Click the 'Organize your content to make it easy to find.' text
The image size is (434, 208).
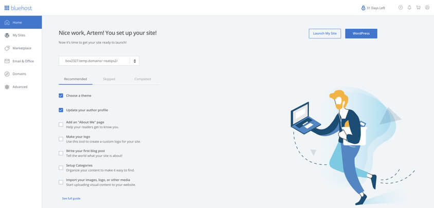point(100,171)
